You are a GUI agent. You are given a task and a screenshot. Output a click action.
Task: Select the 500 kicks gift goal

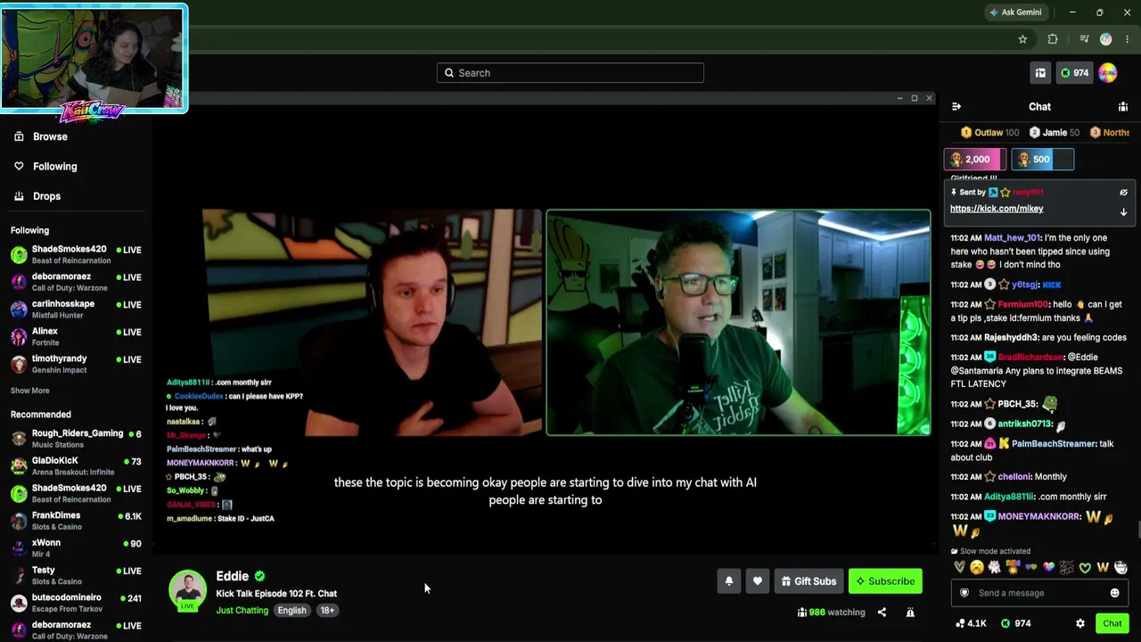click(x=1042, y=160)
